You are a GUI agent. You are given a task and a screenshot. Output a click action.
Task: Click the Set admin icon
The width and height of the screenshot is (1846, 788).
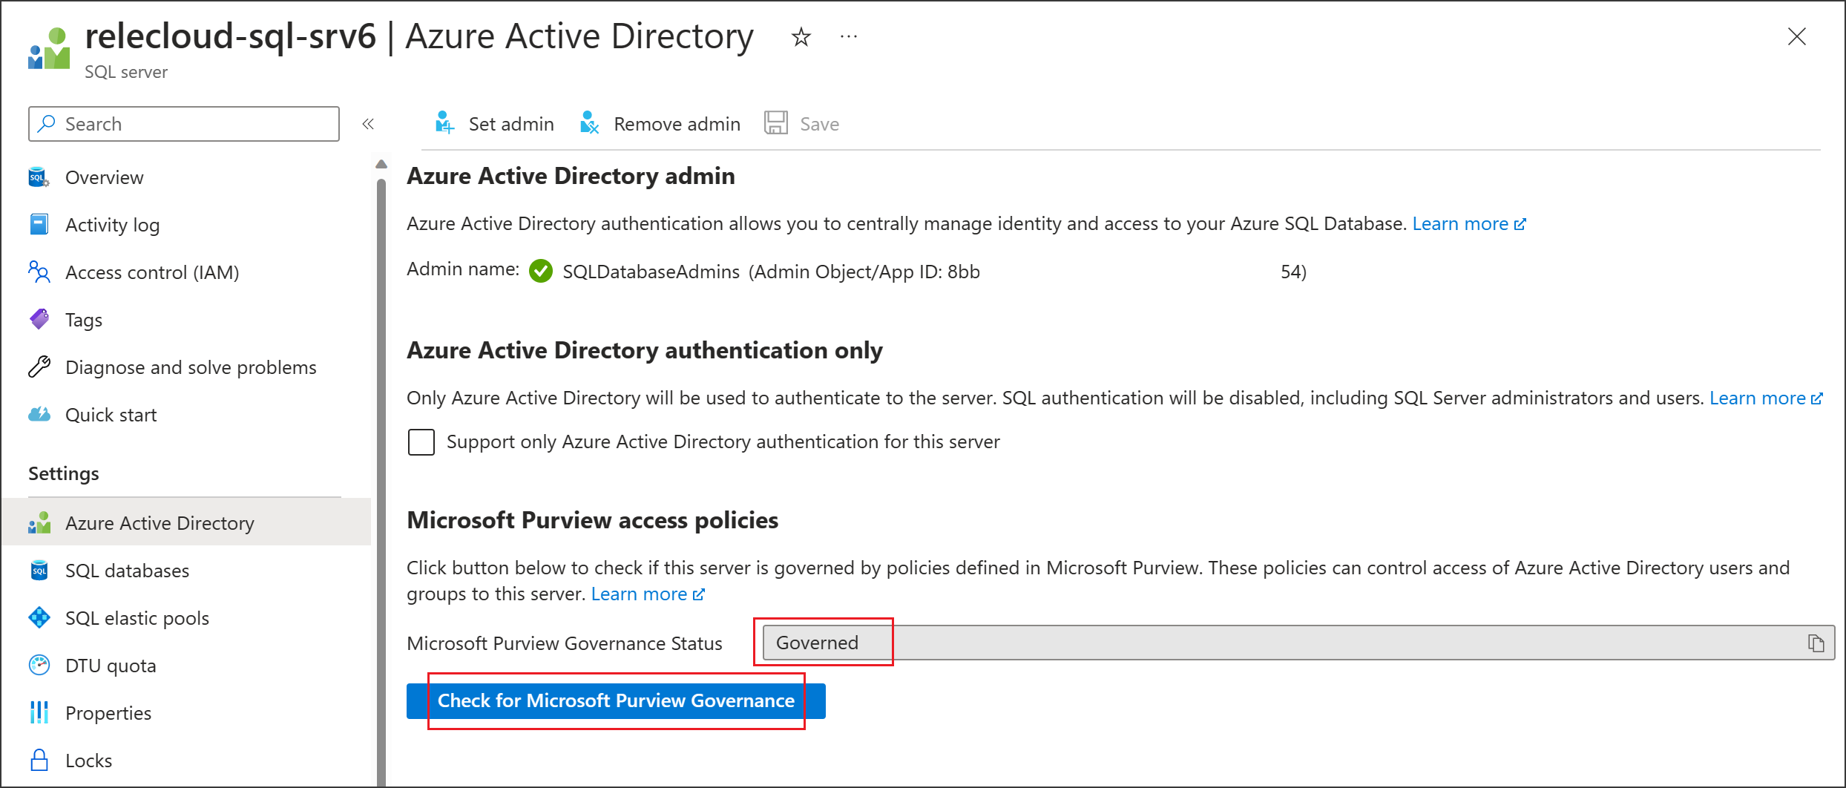(444, 123)
